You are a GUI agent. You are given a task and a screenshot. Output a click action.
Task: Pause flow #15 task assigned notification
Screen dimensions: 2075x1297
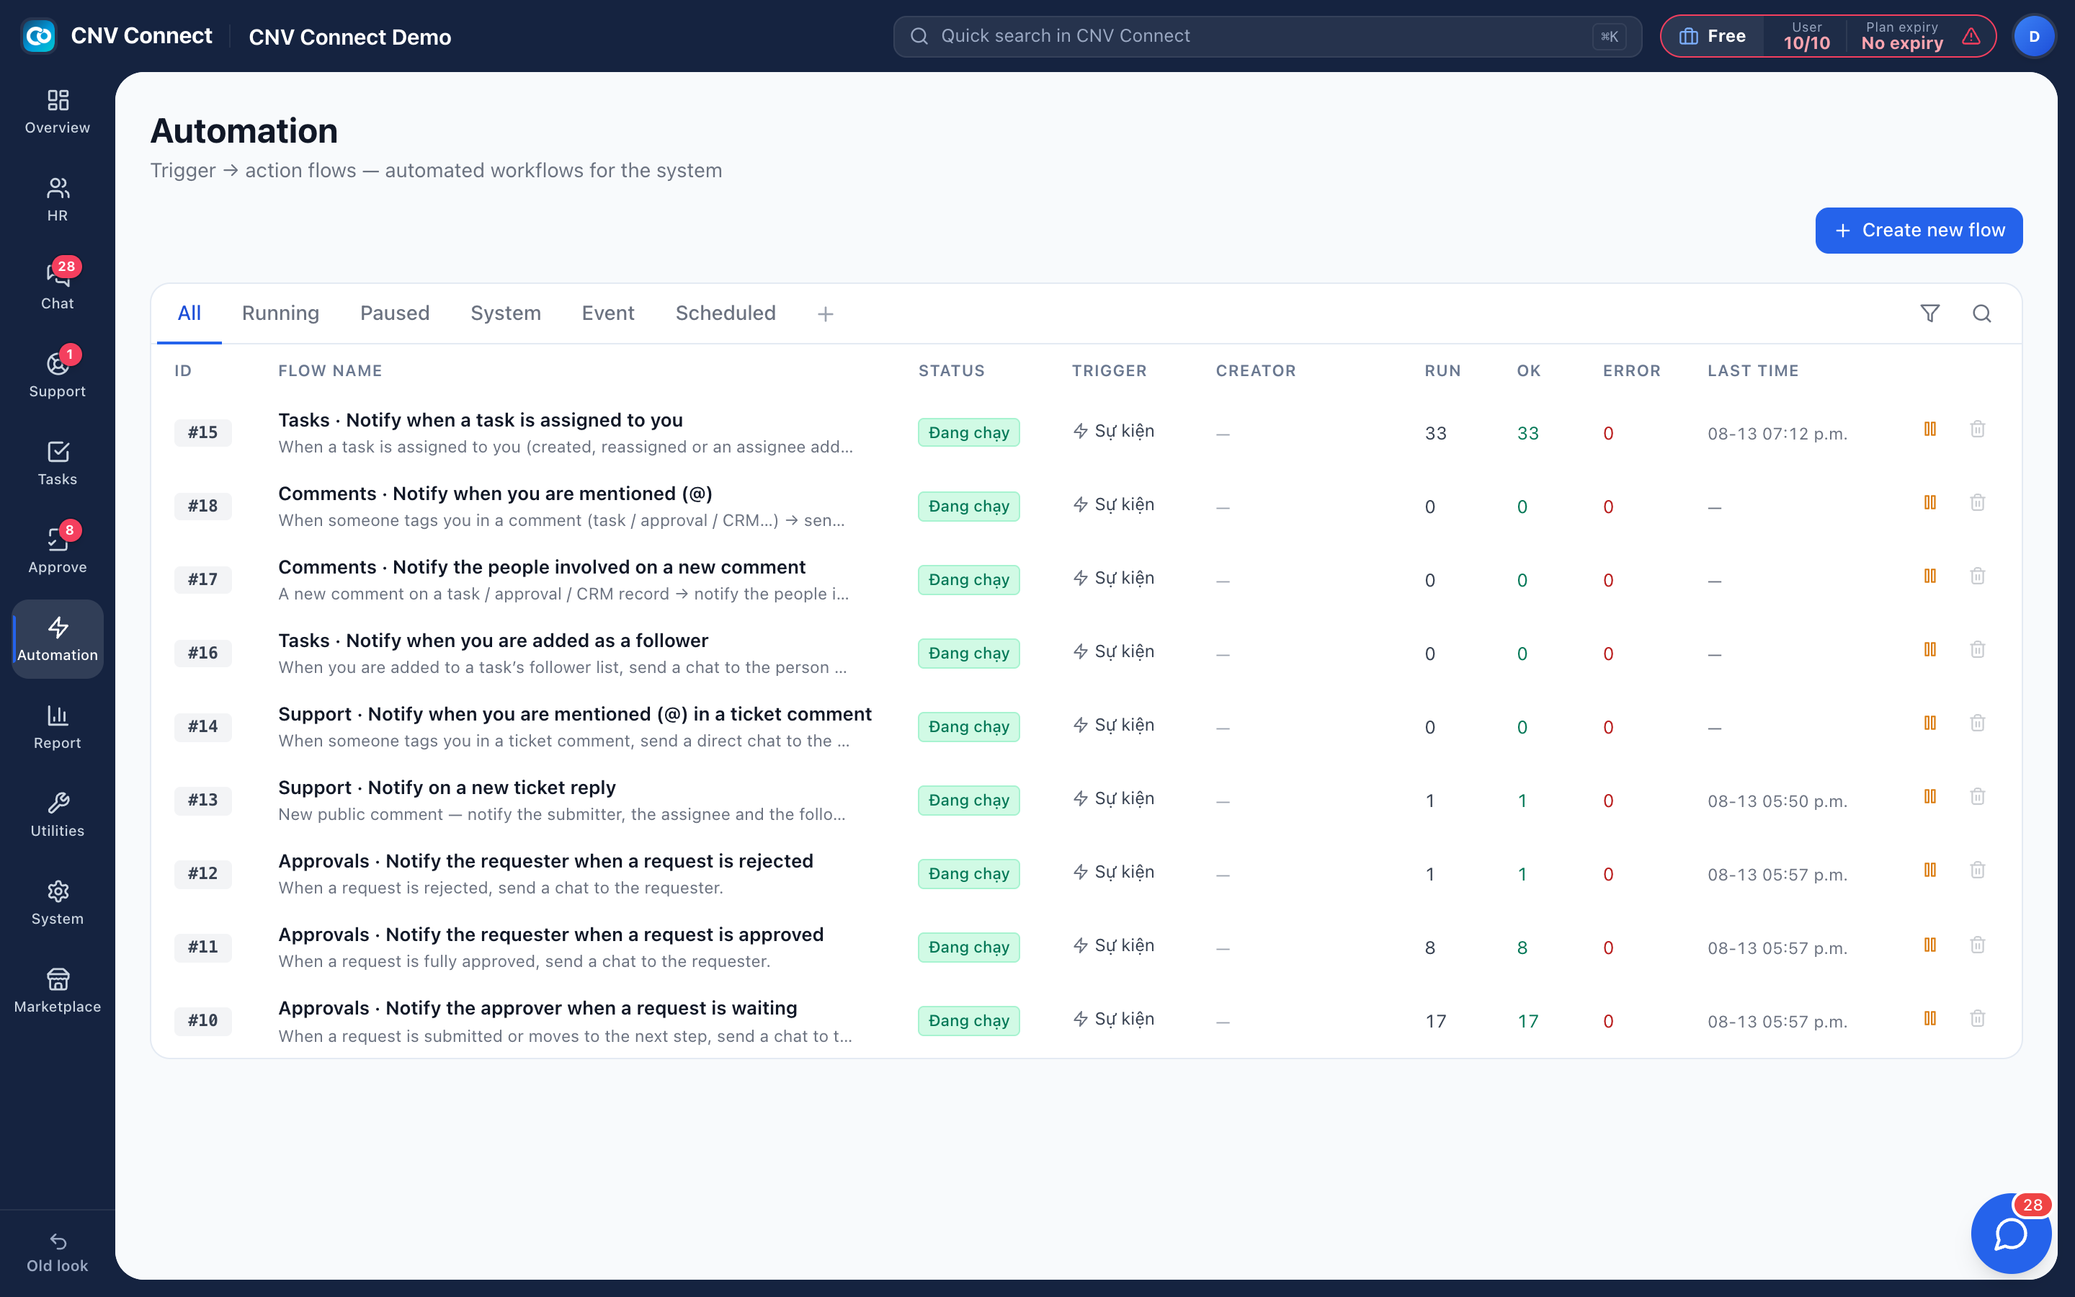[x=1929, y=429]
